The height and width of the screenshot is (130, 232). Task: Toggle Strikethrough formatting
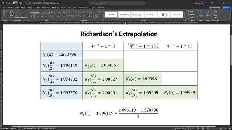click(42, 16)
